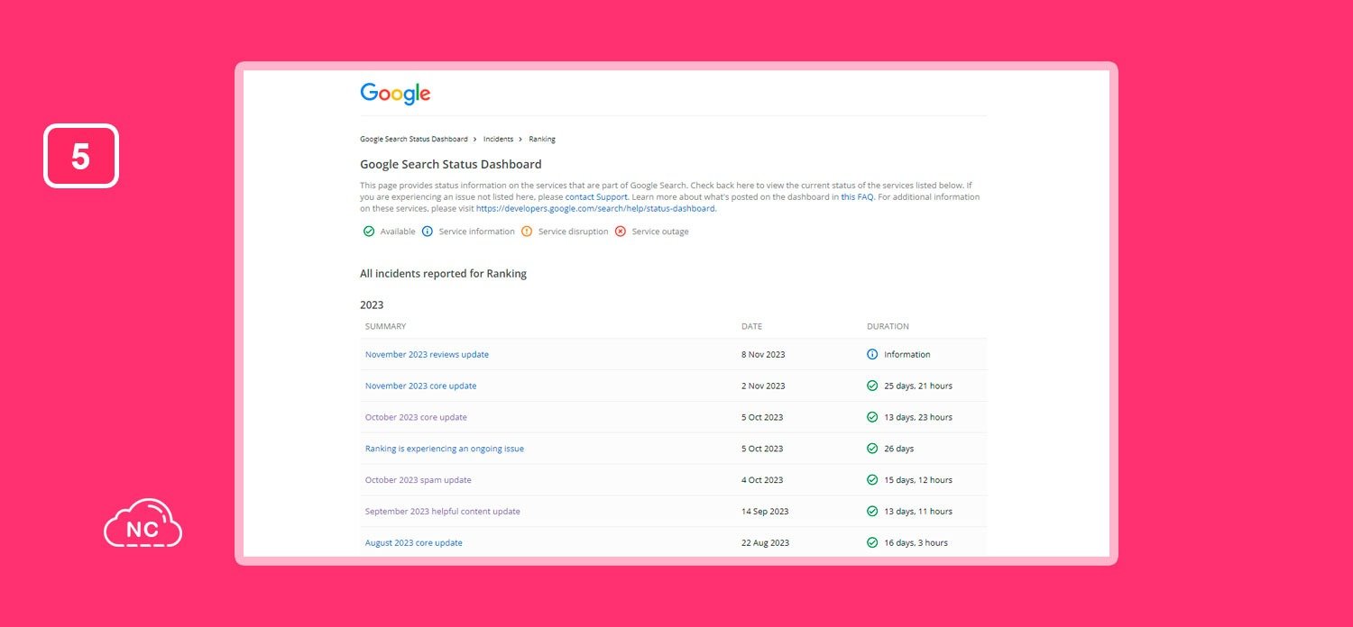The image size is (1353, 627).
Task: Click the Google Search Status Dashboard page title
Action: point(450,165)
